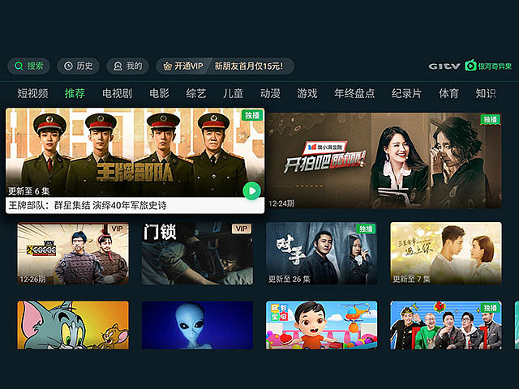Open the 综艺 category tab

[196, 93]
